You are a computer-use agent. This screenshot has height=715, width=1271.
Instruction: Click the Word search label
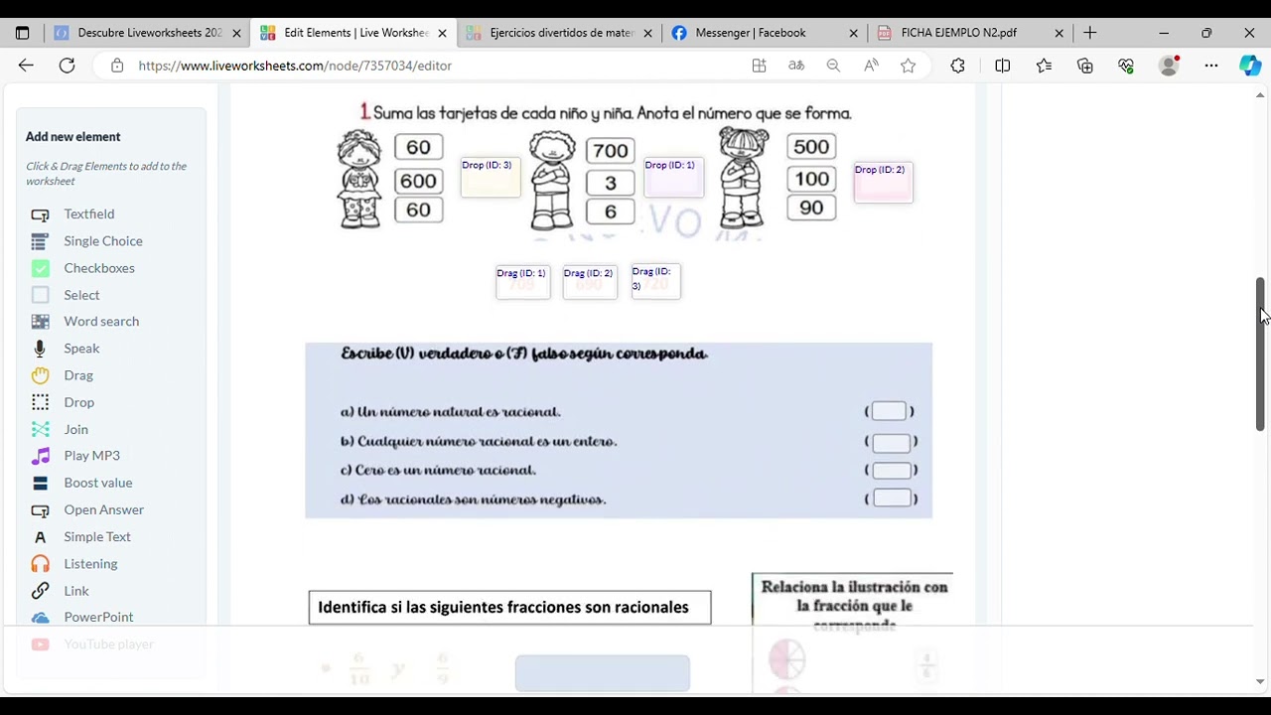coord(101,322)
